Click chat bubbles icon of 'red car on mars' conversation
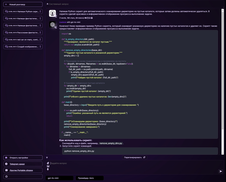The image size is (226, 182). pyautogui.click(x=6, y=39)
